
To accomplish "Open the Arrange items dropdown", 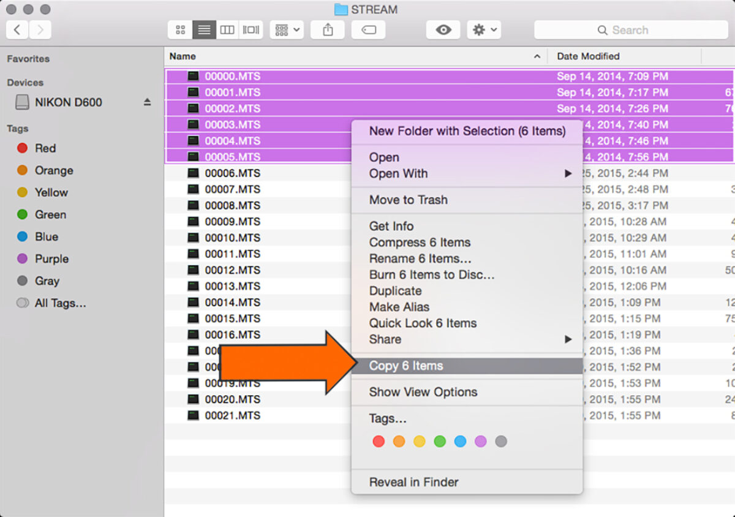I will pyautogui.click(x=287, y=30).
